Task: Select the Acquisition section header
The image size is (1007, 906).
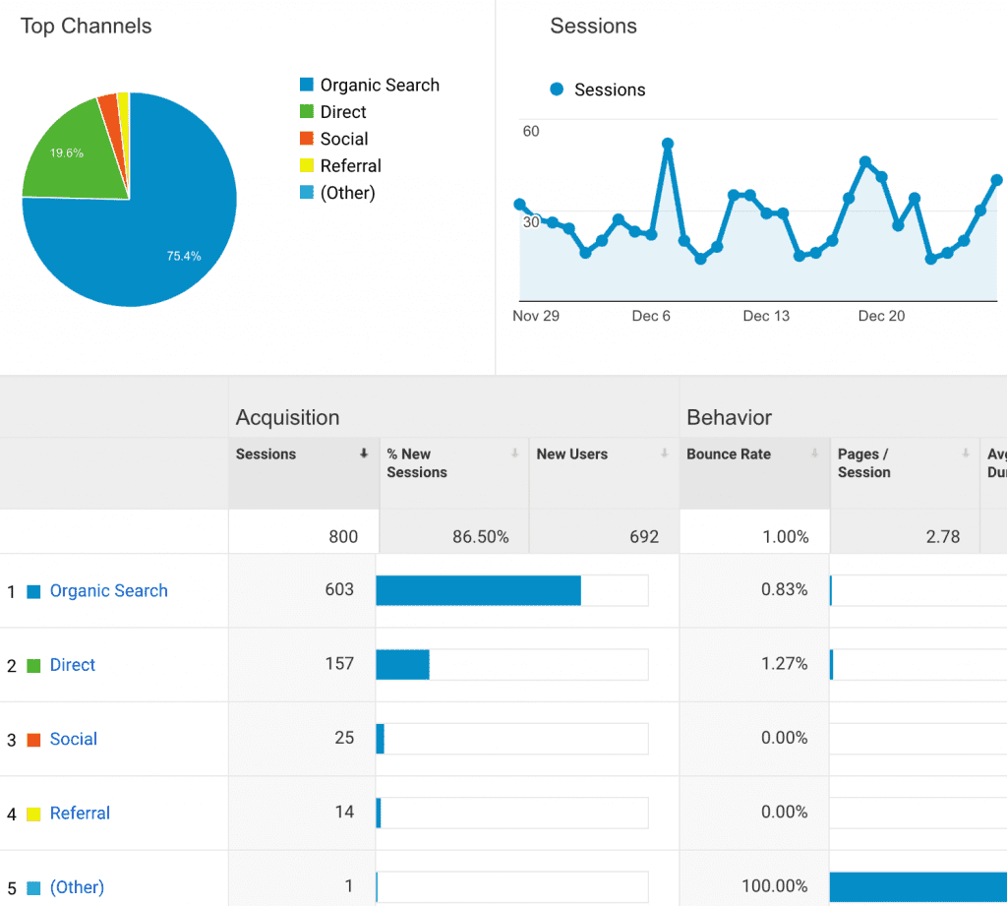Action: click(287, 417)
